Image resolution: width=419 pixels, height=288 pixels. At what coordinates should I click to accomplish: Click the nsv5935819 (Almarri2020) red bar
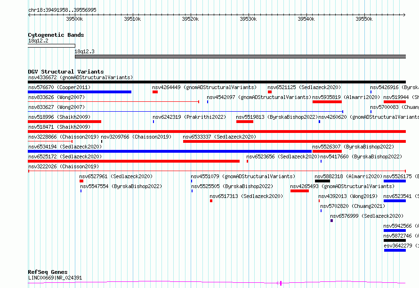click(327, 102)
